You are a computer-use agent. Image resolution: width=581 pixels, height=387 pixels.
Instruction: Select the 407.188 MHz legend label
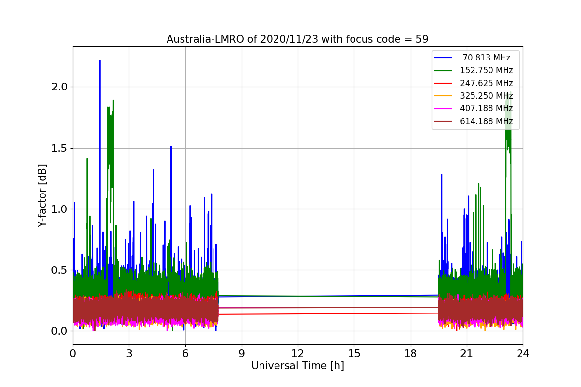(487, 108)
